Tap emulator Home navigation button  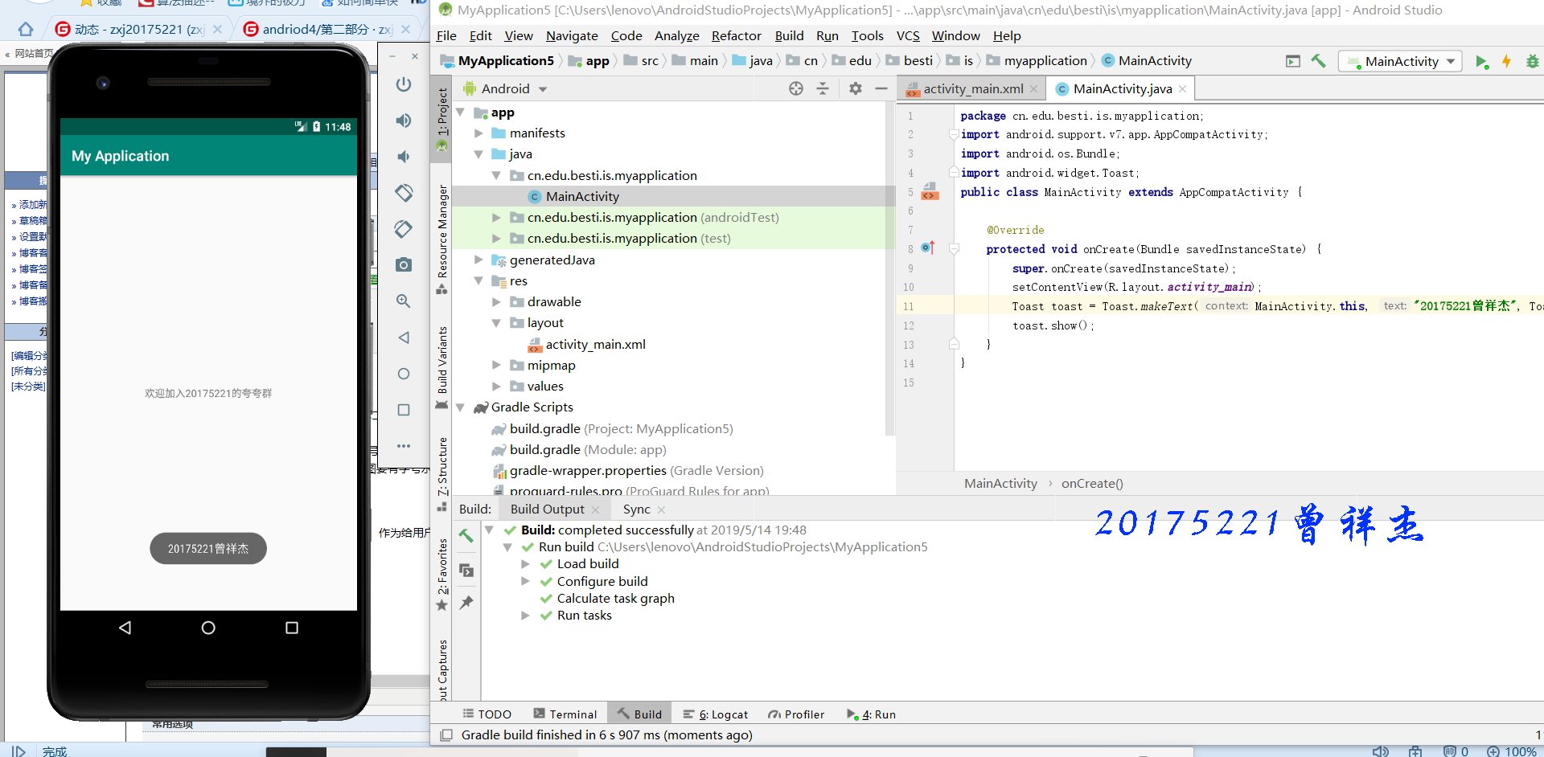click(208, 628)
